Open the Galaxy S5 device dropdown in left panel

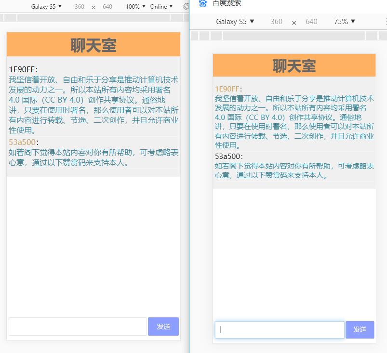pos(46,6)
